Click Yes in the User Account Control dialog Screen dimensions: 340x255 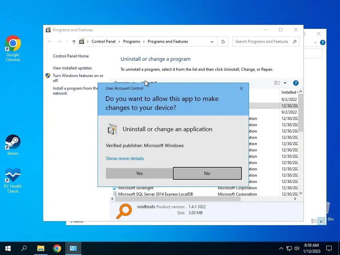pyautogui.click(x=139, y=173)
